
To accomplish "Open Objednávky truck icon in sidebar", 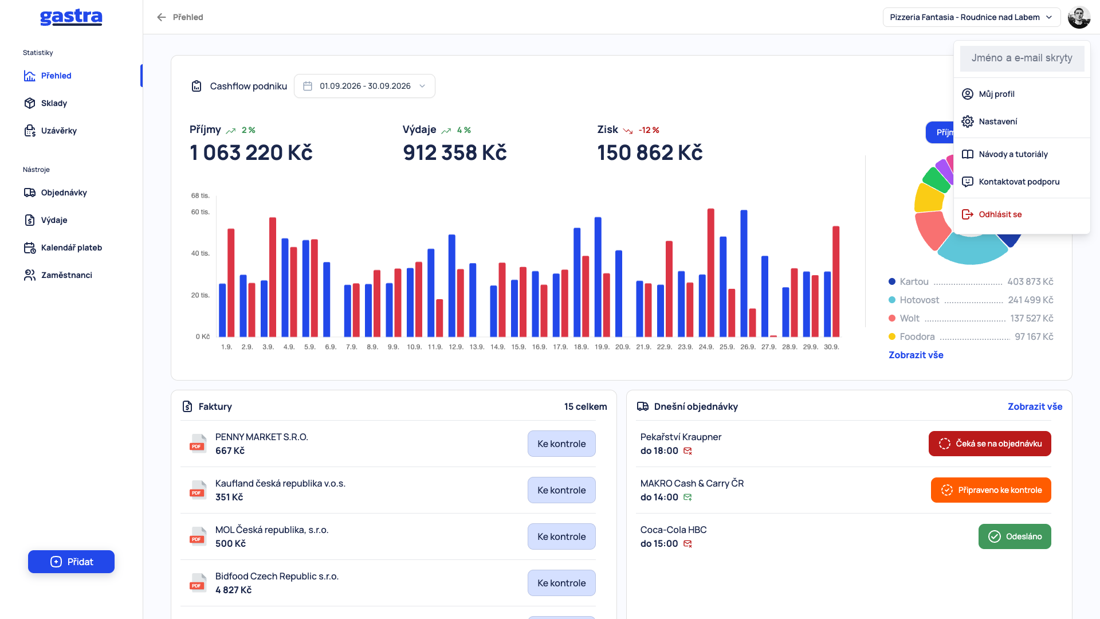I will point(30,193).
